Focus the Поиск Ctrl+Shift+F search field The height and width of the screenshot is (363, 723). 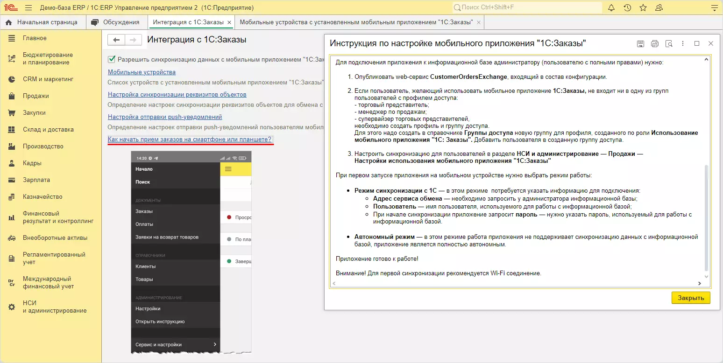(x=527, y=8)
